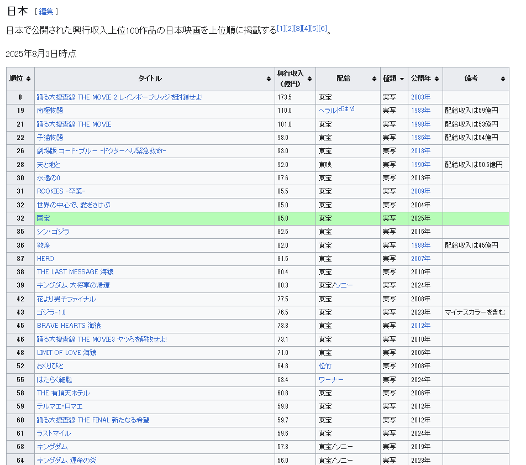
Task: Click 2012年 link in BRAVE HEARTS 海猿 row
Action: 420,326
